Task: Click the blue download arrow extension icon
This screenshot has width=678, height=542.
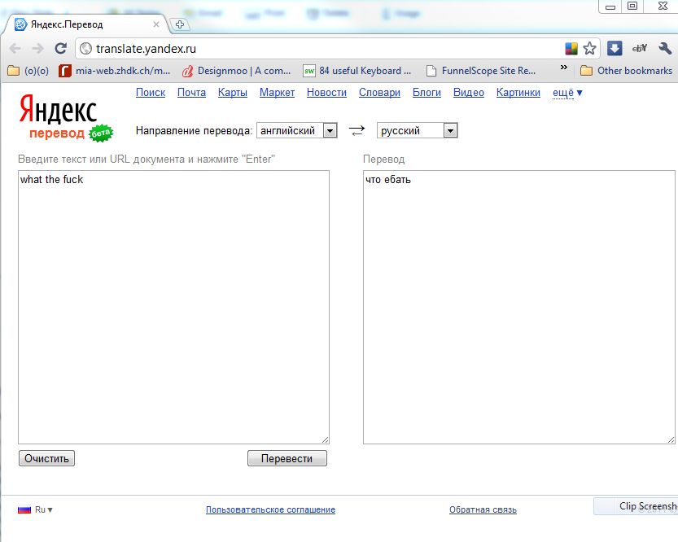Action: coord(615,49)
